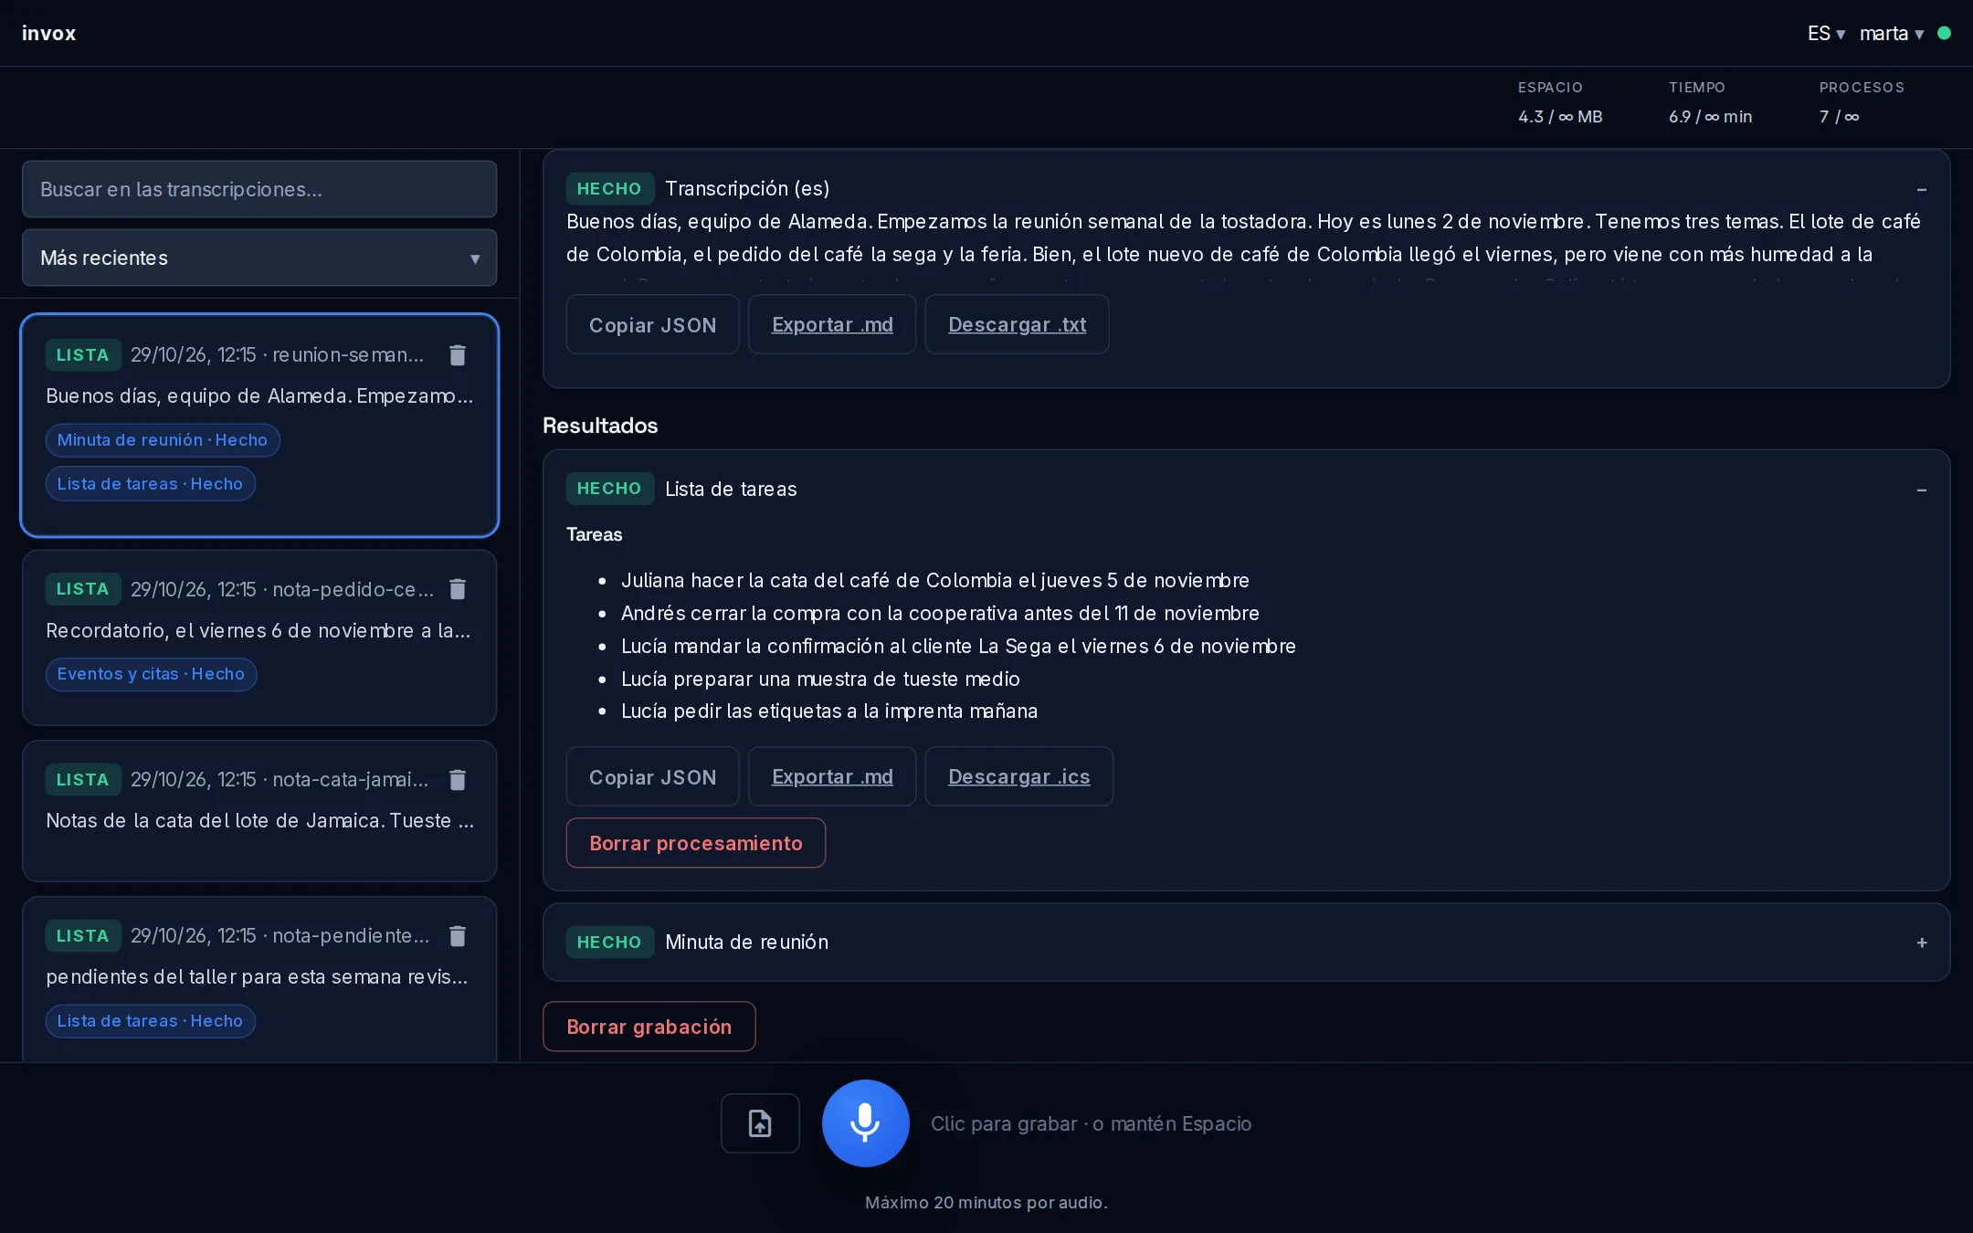Viewport: 1973px width, 1233px height.
Task: Click the task 'Juliana hacer la cata del café'
Action: click(x=934, y=581)
